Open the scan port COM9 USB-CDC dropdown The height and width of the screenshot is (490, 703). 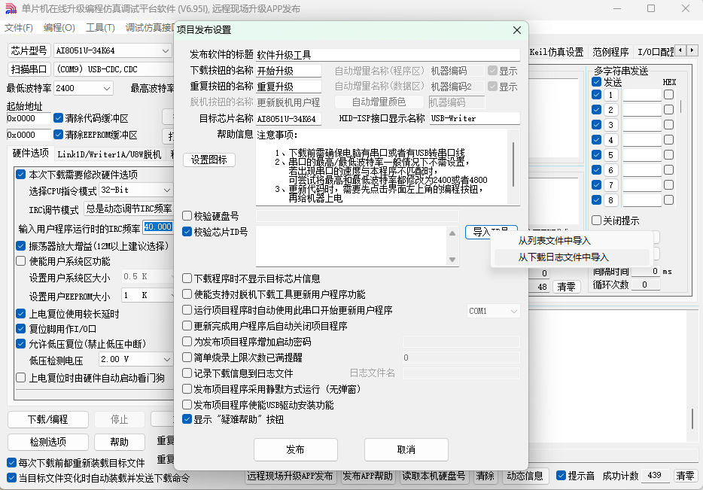114,69
